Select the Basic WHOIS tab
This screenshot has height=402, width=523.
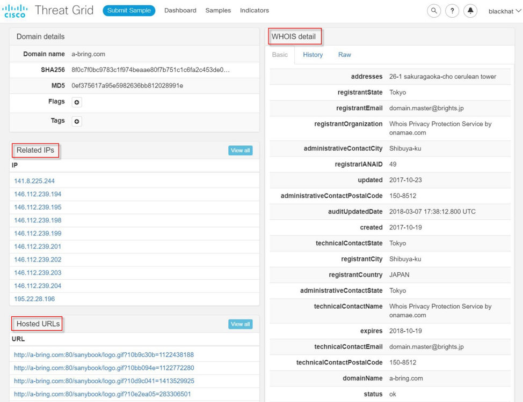click(x=280, y=55)
